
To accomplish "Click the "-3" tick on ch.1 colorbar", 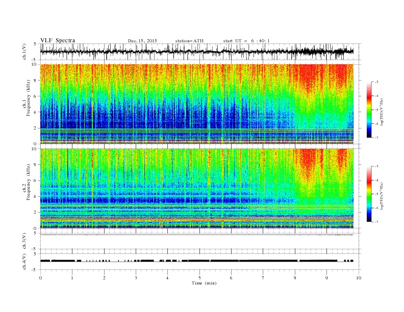I will tap(376, 82).
